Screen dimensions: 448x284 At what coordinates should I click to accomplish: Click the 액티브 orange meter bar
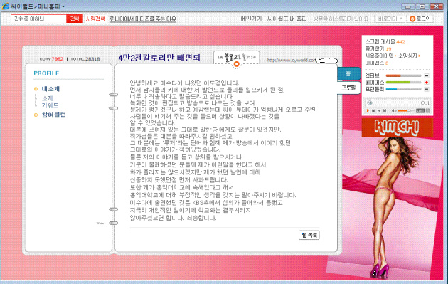(403, 75)
